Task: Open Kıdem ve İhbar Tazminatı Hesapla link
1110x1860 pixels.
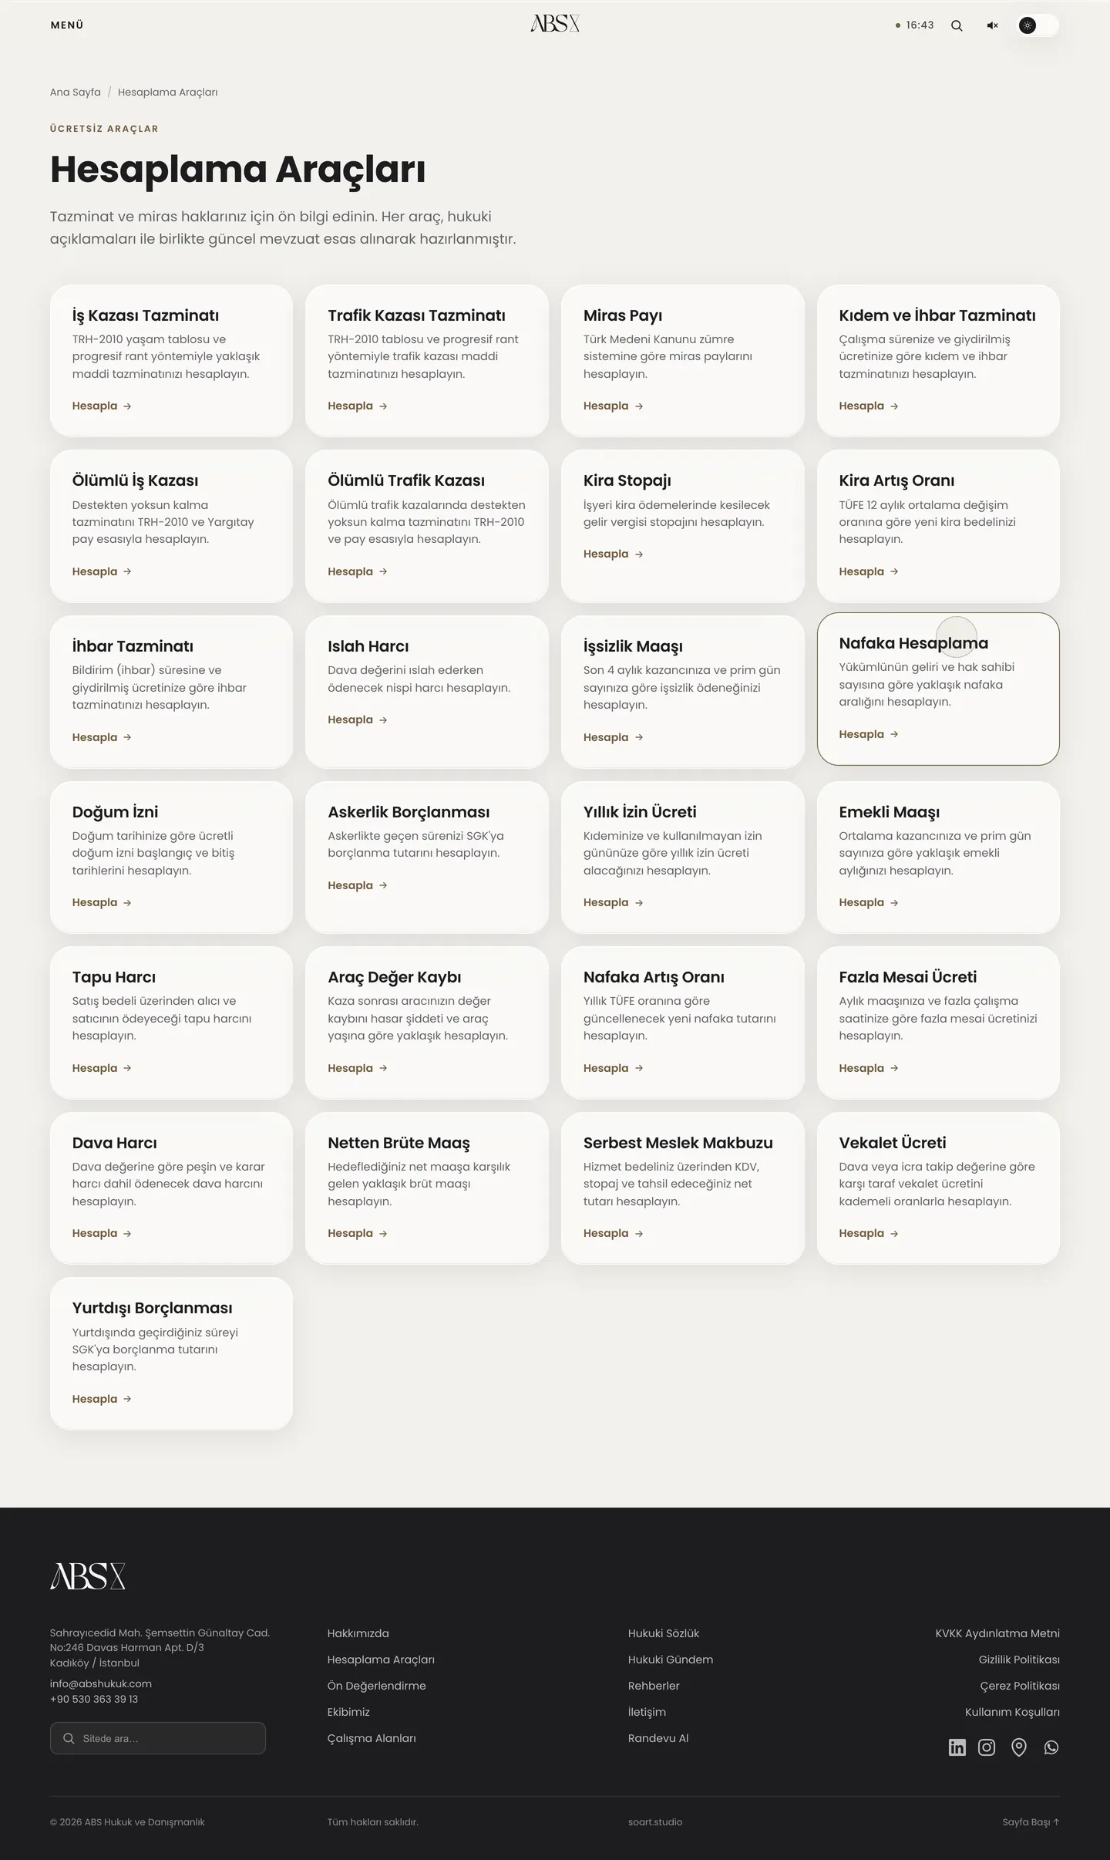Action: pyautogui.click(x=869, y=406)
